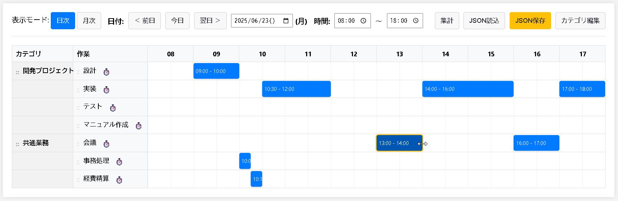Select the 13:00 - 14:00 会議 time block
Screen dimensions: 618x201
point(399,143)
